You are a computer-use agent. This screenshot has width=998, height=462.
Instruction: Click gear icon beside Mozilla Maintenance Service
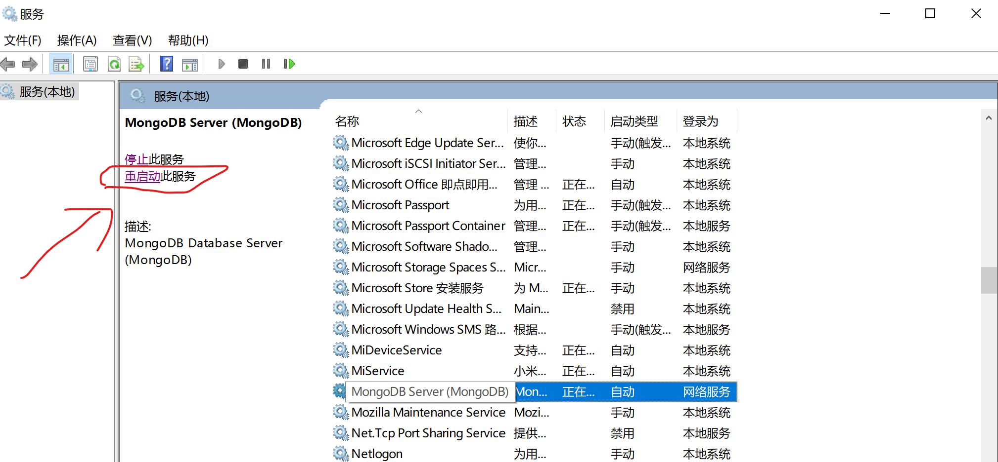[x=341, y=412]
